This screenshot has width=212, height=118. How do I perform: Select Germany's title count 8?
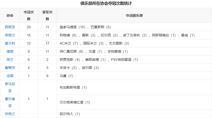29,51
